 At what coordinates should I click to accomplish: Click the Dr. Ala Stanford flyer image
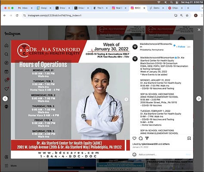tap(71, 99)
